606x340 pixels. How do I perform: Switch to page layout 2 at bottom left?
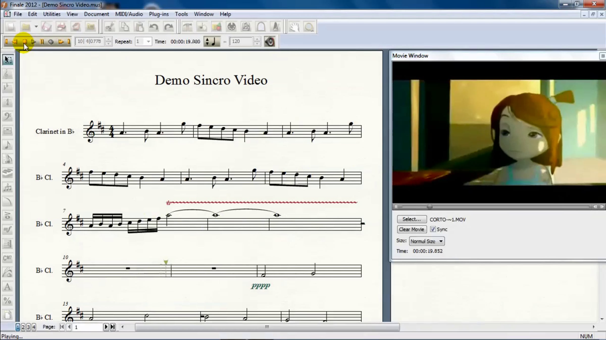[x=23, y=327]
